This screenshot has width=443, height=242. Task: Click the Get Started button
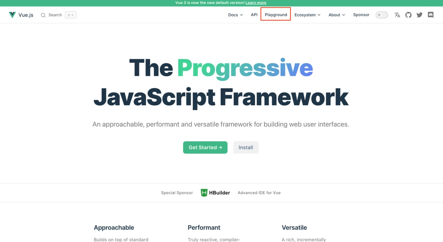point(205,147)
